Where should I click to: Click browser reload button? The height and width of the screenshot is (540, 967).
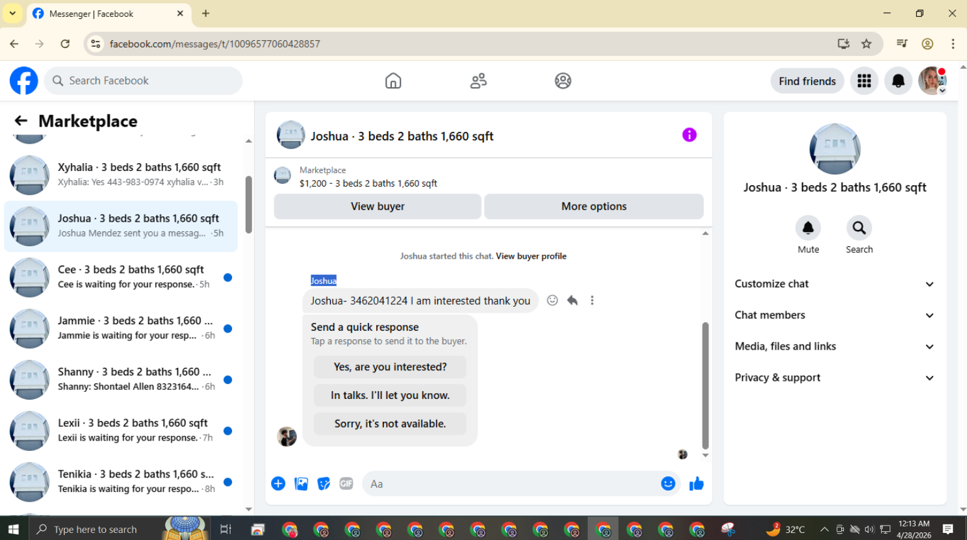(x=65, y=44)
